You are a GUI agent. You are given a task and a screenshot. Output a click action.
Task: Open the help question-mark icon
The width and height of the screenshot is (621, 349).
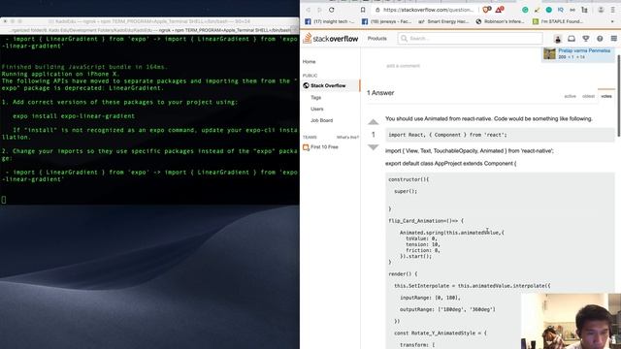click(x=600, y=39)
